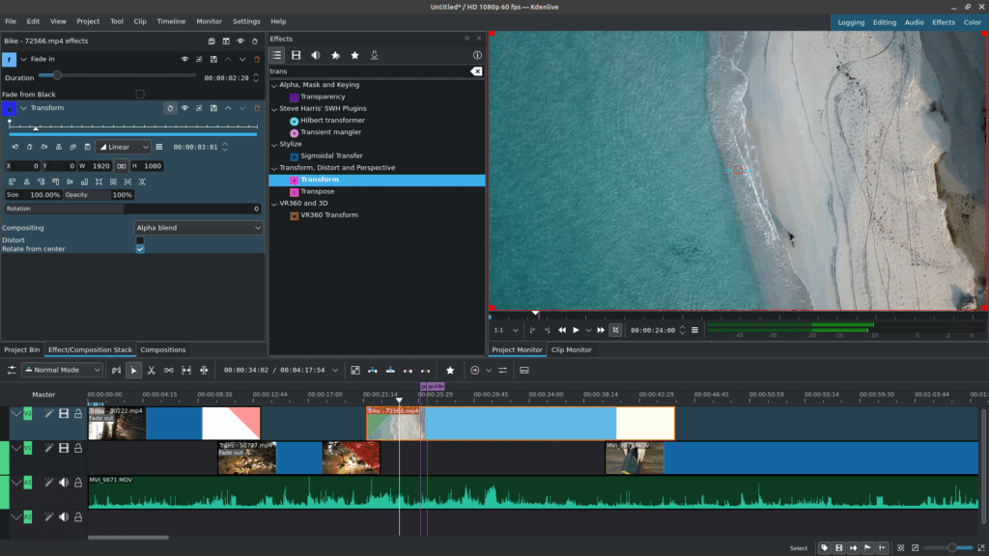This screenshot has width=989, height=556.
Task: Uncheck Rotate from center checkbox
Action: click(140, 249)
